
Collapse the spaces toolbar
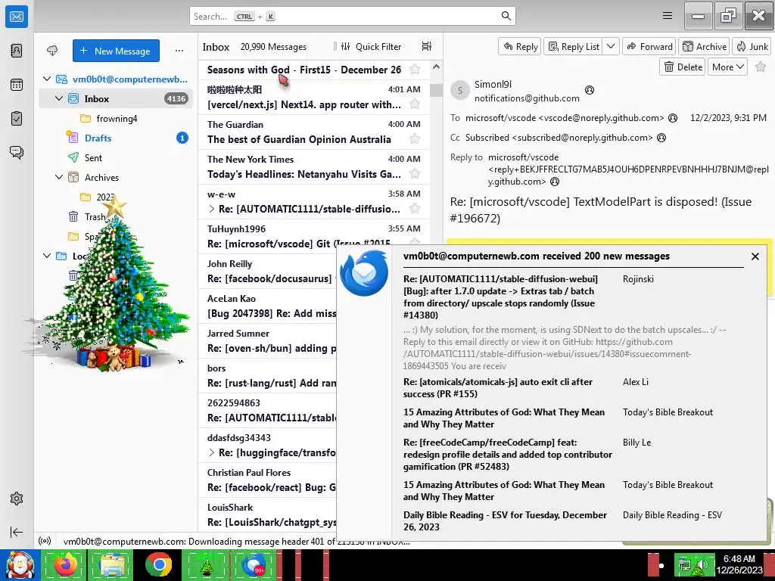click(17, 532)
